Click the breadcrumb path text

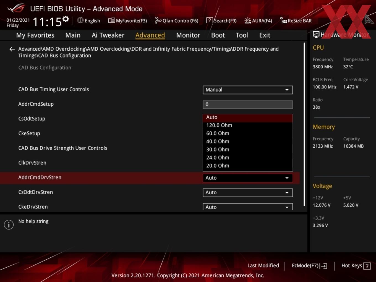click(148, 52)
